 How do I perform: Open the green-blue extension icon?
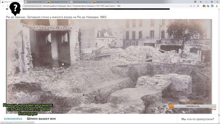(208, 6)
